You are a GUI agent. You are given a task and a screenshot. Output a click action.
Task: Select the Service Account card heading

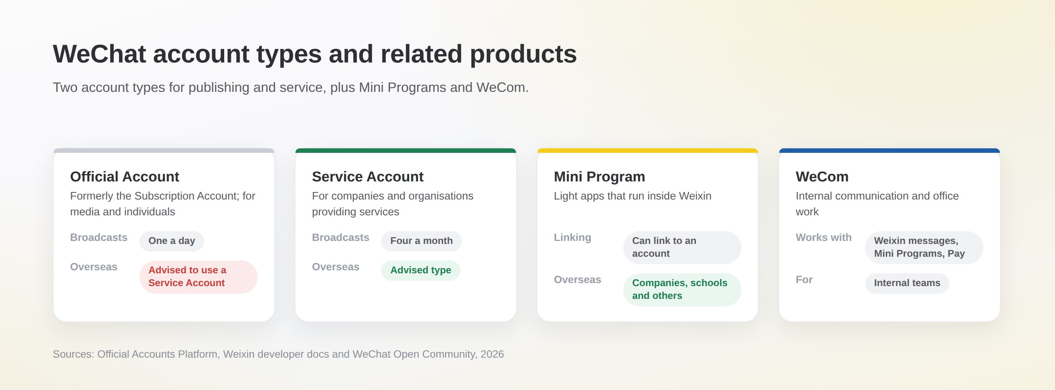pyautogui.click(x=367, y=177)
